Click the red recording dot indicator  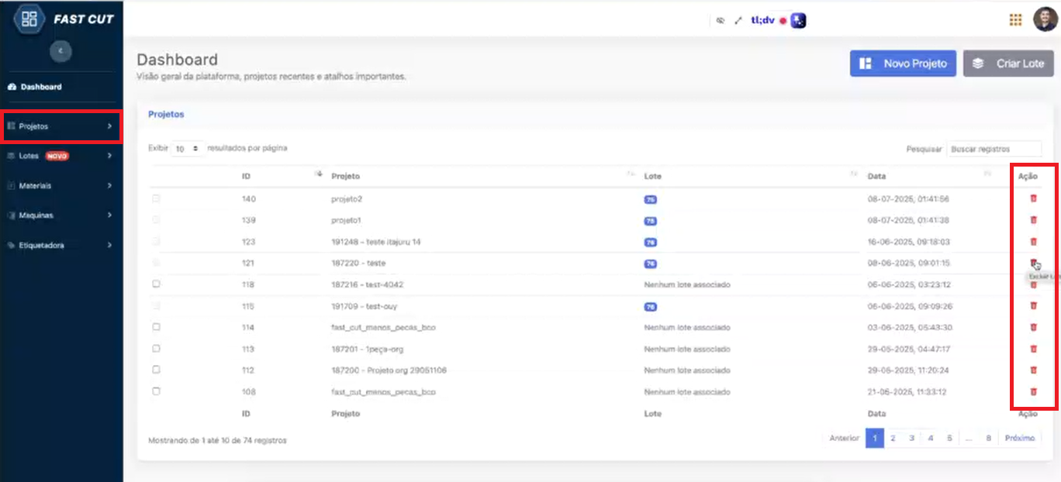coord(783,21)
